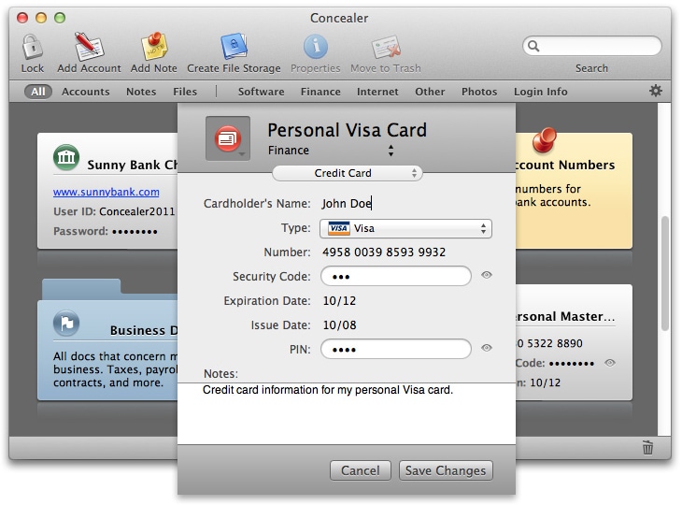Viewport: 682px width, 505px height.
Task: Select the Internet category tab
Action: pos(377,92)
